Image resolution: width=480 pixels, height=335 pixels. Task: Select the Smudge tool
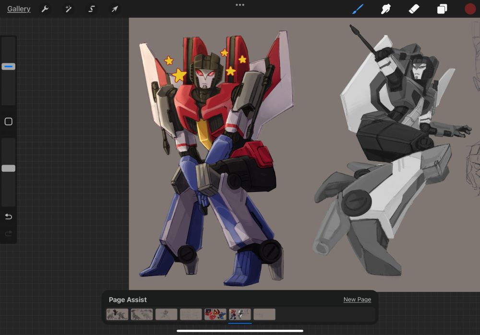point(385,9)
